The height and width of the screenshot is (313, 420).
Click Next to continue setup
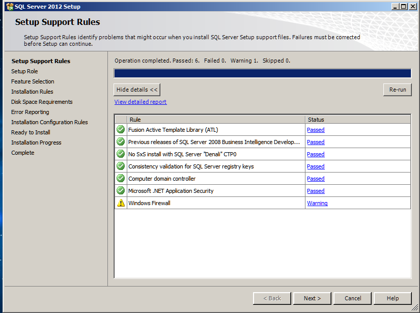point(312,298)
